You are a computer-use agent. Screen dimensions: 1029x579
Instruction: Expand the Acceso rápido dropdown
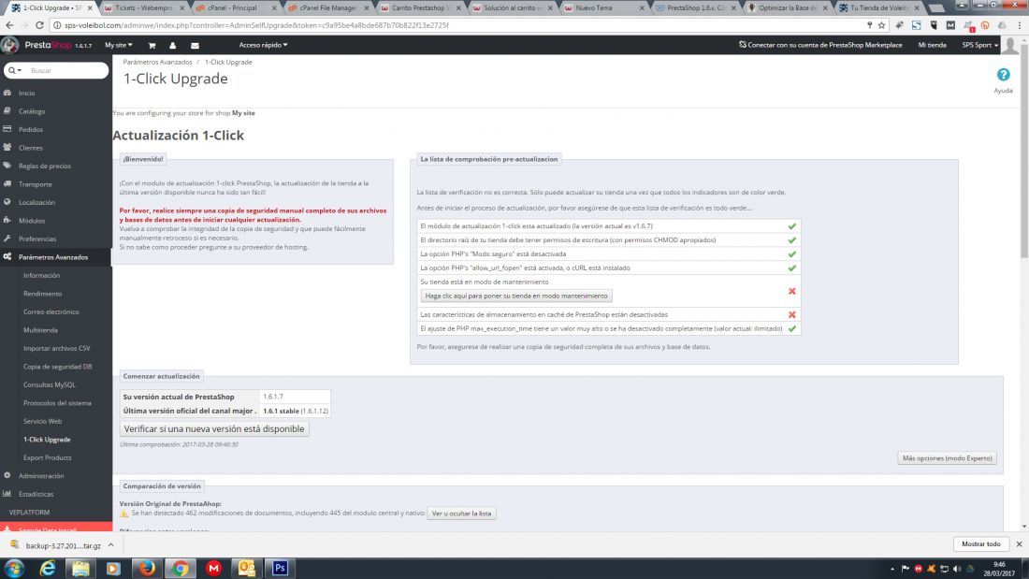coord(263,45)
